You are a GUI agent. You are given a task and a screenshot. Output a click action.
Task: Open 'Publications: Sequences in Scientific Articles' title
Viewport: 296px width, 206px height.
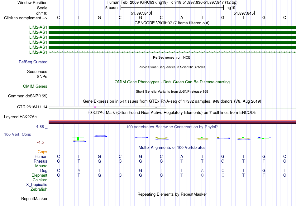click(x=172, y=67)
